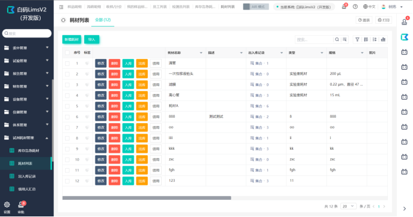
Task: Click the bar chart statistics icon in the toolbar
Action: pyautogui.click(x=383, y=40)
